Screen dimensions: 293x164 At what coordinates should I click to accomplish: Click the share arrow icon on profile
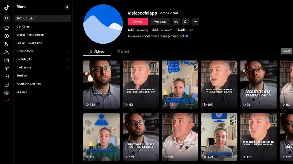pos(185,21)
